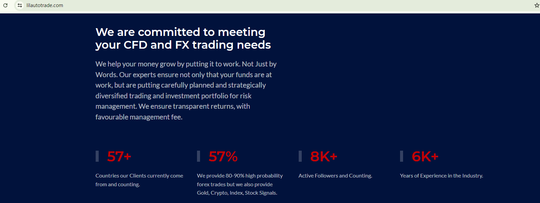Image resolution: width=540 pixels, height=203 pixels.
Task: Click the 'We help your money grow' paragraph
Action: tap(186, 90)
